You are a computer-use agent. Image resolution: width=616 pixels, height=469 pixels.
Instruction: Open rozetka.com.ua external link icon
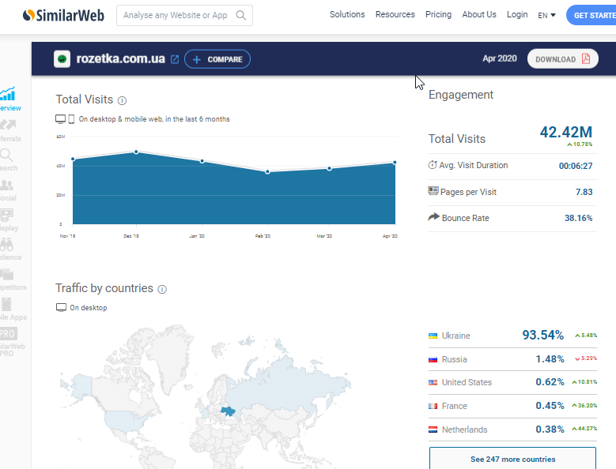tap(175, 59)
